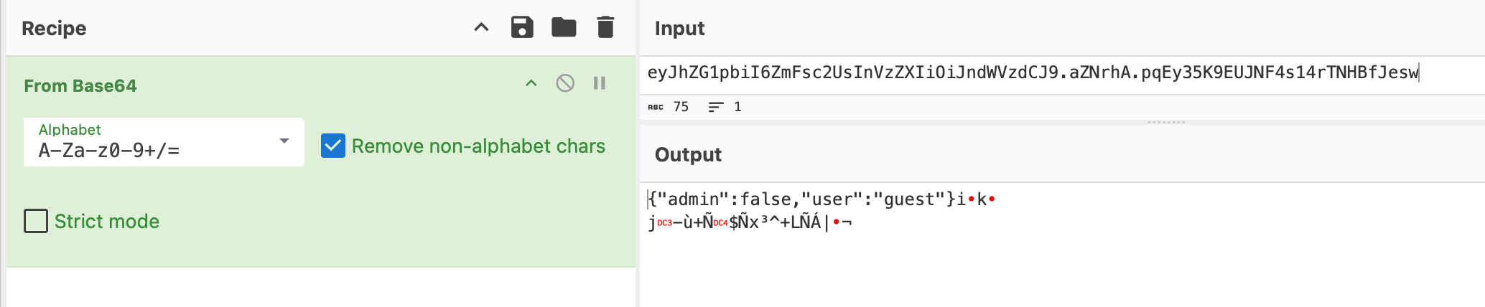This screenshot has height=307, width=1485.
Task: Click the input line count indicator
Action: pos(725,107)
